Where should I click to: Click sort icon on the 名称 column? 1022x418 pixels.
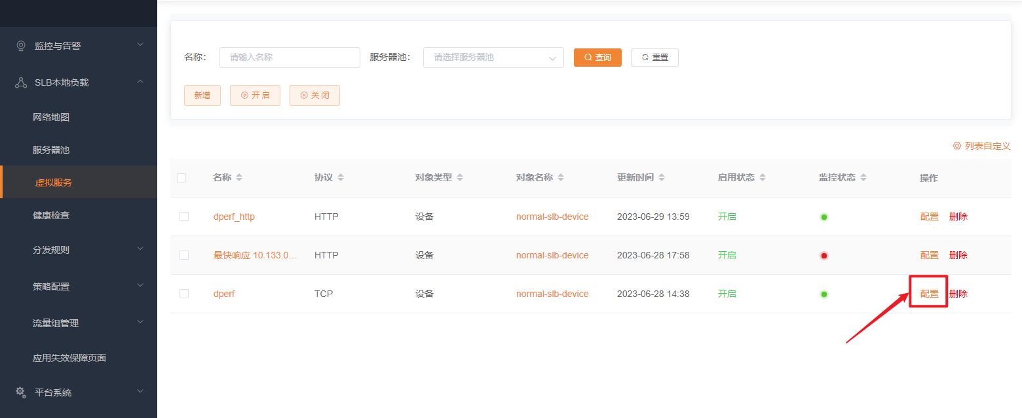tap(239, 178)
